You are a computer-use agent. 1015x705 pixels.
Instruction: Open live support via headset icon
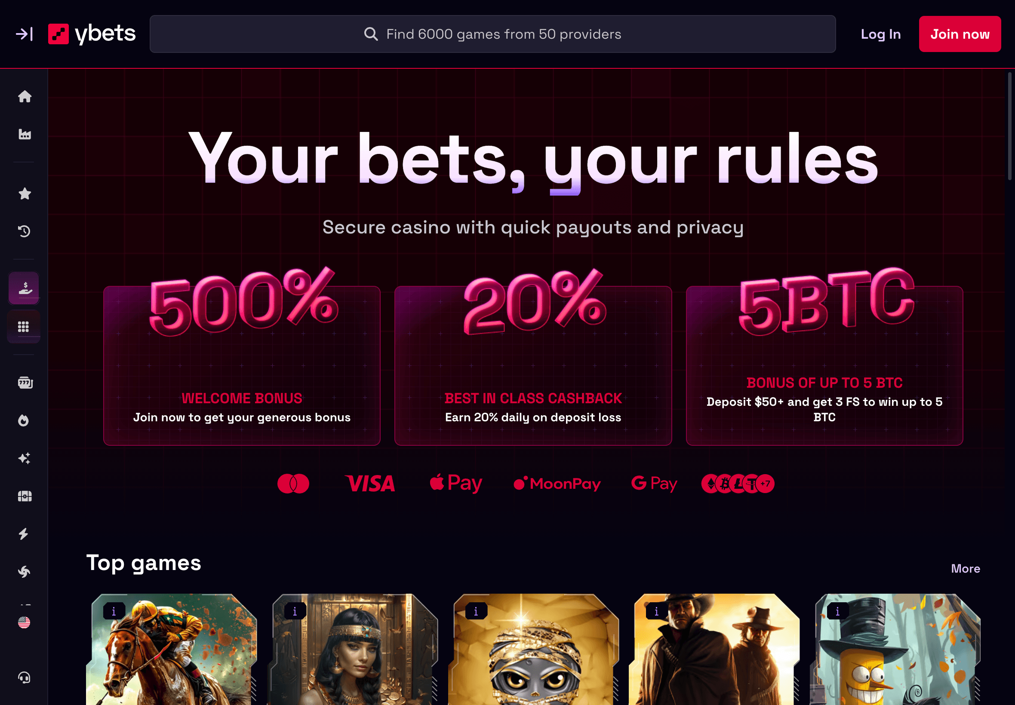coord(25,677)
